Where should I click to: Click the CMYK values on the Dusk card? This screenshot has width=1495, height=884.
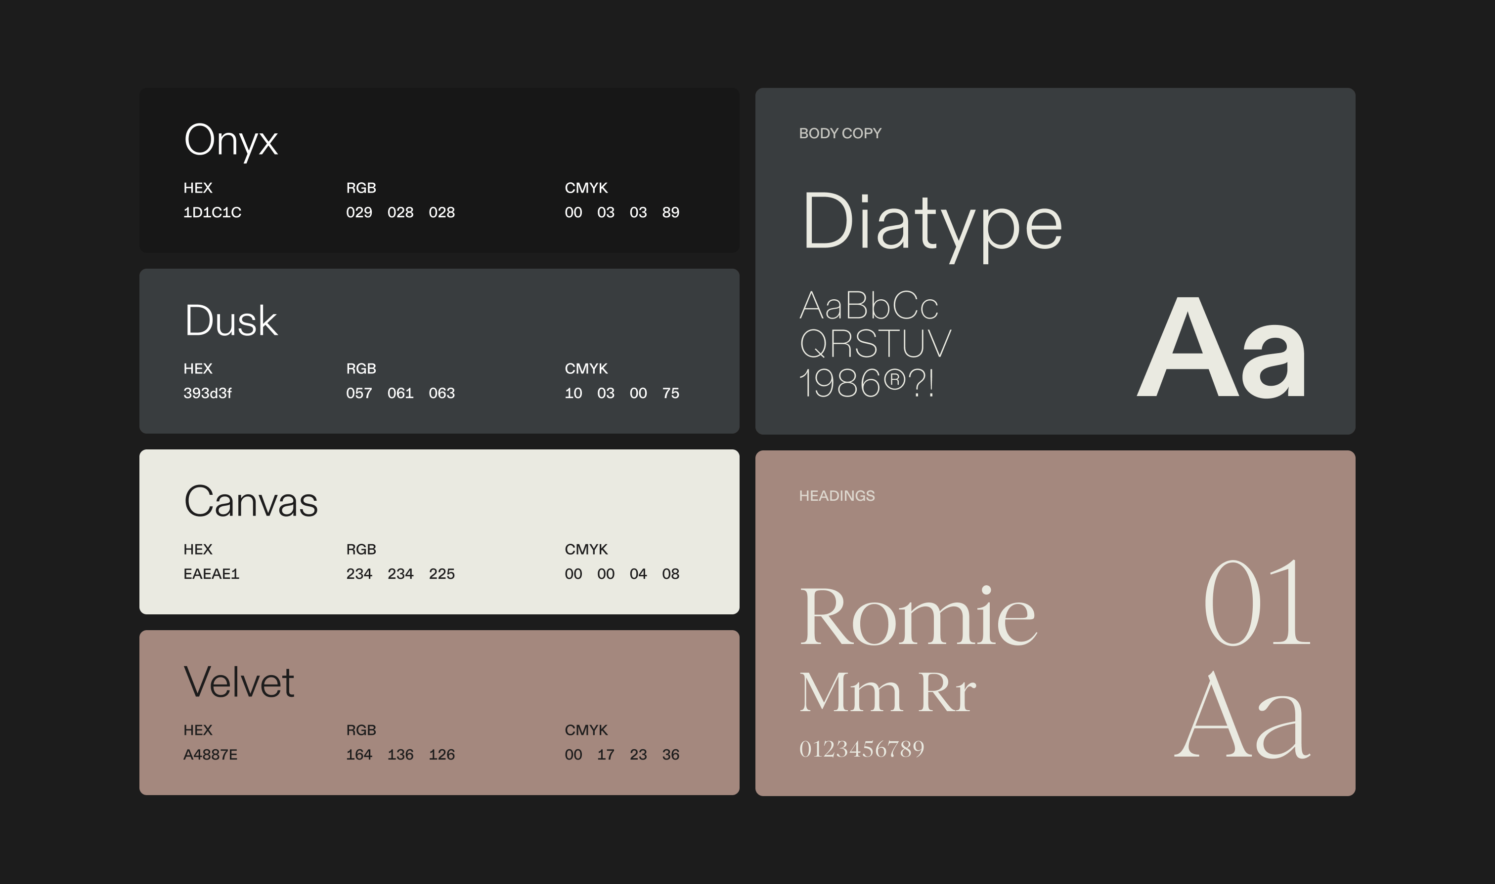coord(624,393)
